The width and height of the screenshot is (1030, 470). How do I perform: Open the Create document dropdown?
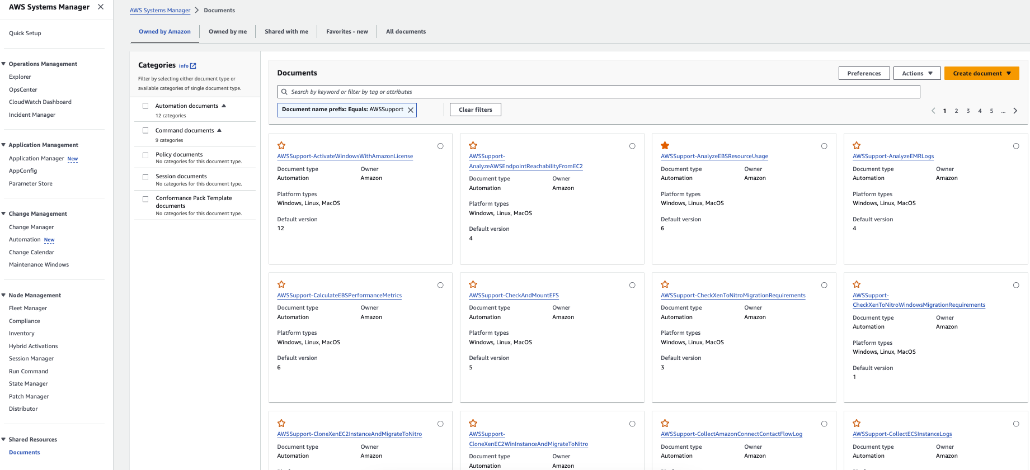(x=981, y=73)
